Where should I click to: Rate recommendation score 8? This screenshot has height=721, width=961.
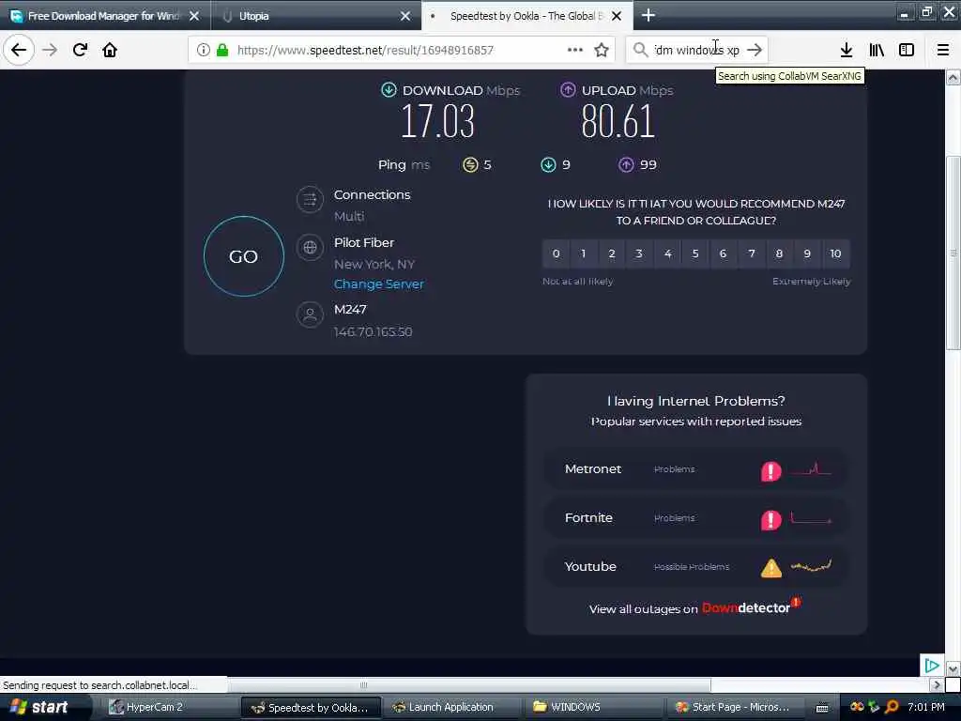click(779, 253)
